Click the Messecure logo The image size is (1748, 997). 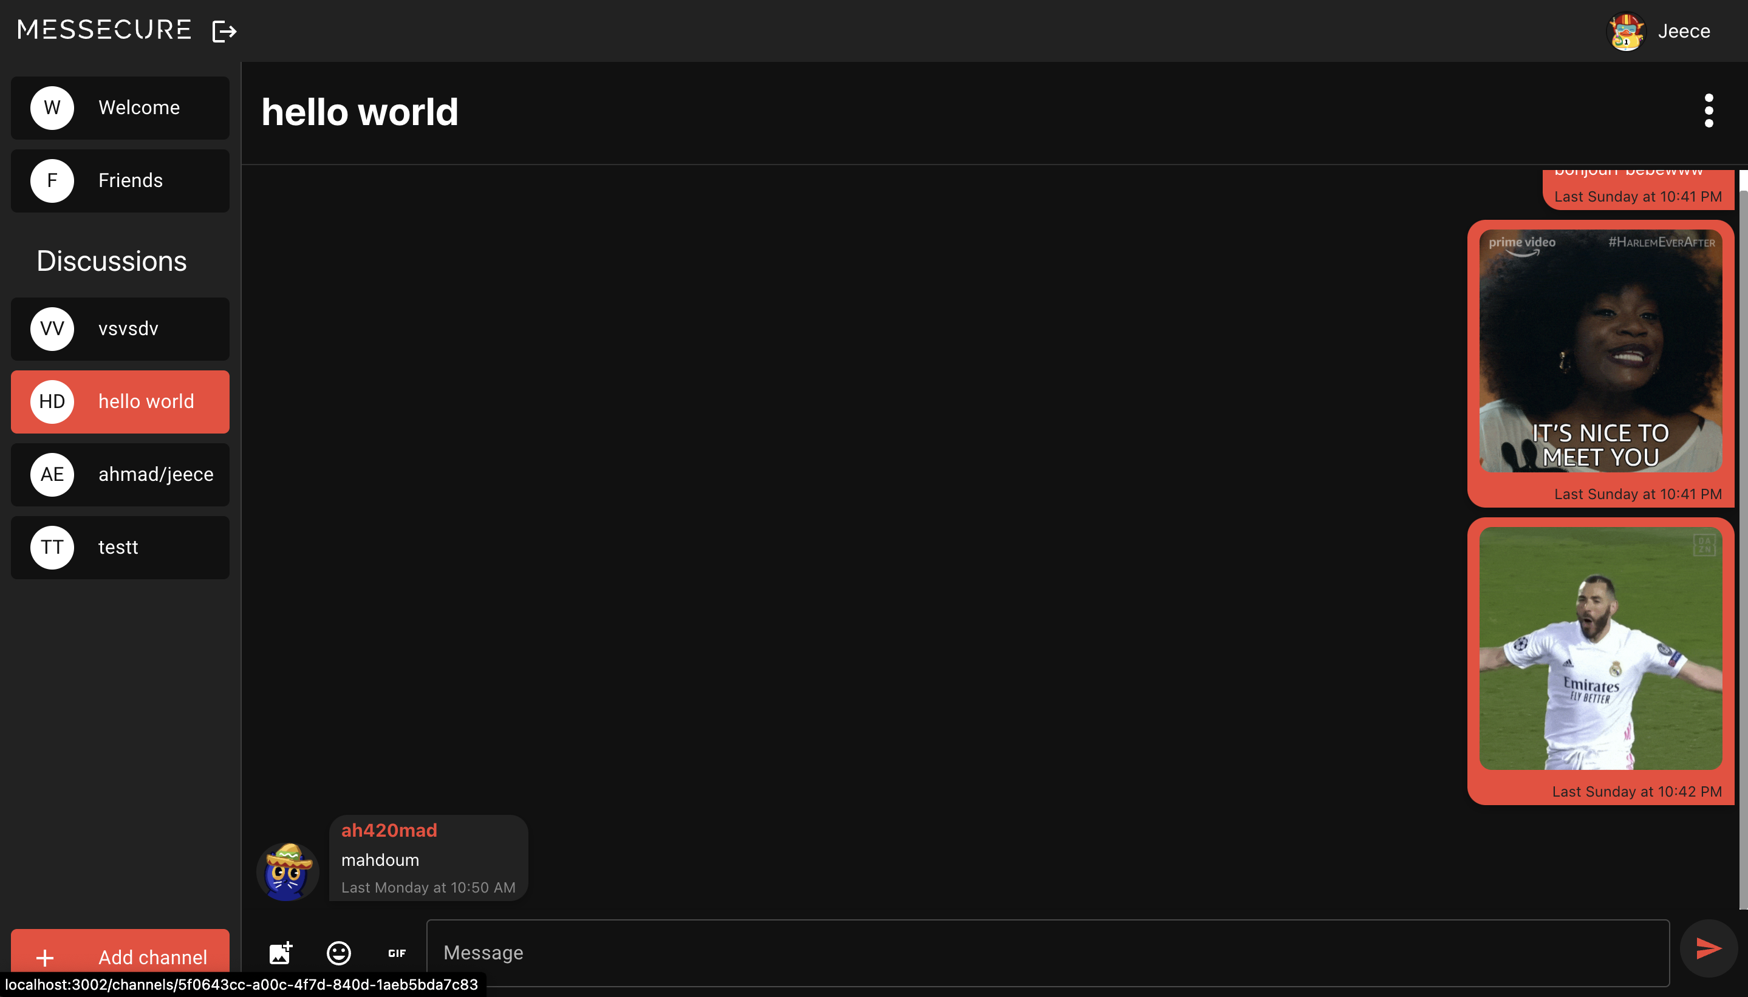pyautogui.click(x=104, y=30)
